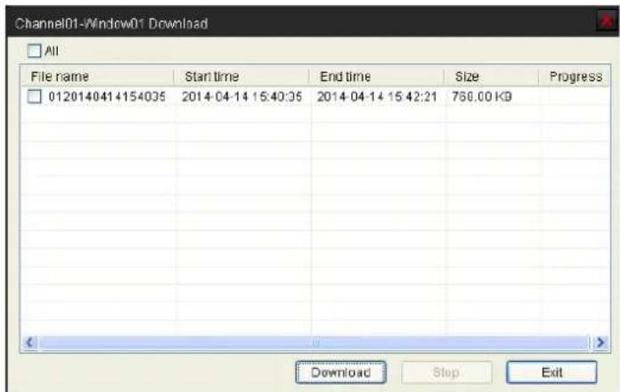This screenshot has height=392, width=620.
Task: Click the horizontal scrollbar thumb
Action: click(x=314, y=342)
